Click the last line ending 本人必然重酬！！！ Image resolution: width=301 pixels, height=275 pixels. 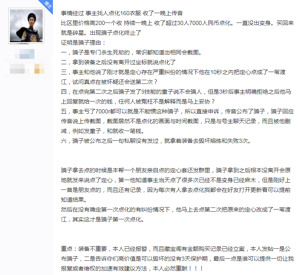coord(132,268)
